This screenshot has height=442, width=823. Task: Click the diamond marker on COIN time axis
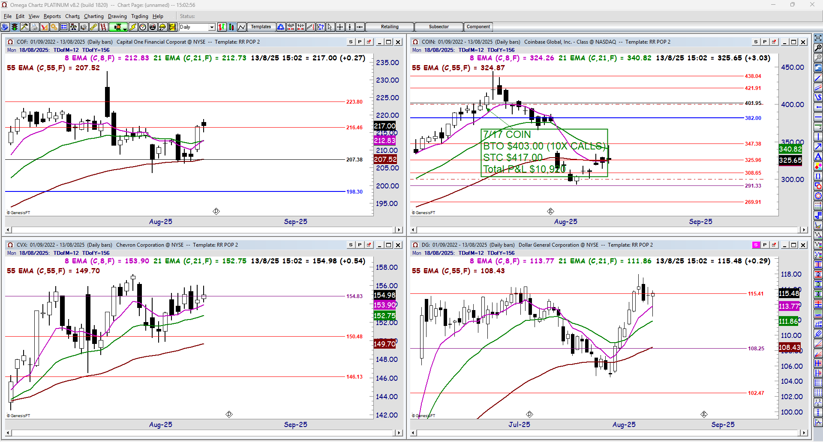(x=550, y=211)
